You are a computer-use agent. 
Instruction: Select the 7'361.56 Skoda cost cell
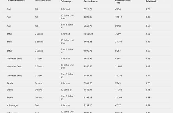(88, 83)
